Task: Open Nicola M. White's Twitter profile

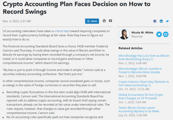Action: pos(159,34)
